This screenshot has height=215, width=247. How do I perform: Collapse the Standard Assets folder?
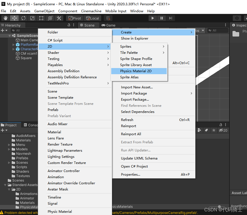pyautogui.click(x=5, y=185)
